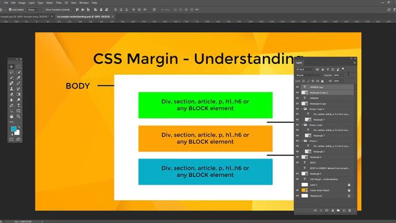The width and height of the screenshot is (396, 223).
Task: Click Align left edges button
Action: tap(95, 10)
